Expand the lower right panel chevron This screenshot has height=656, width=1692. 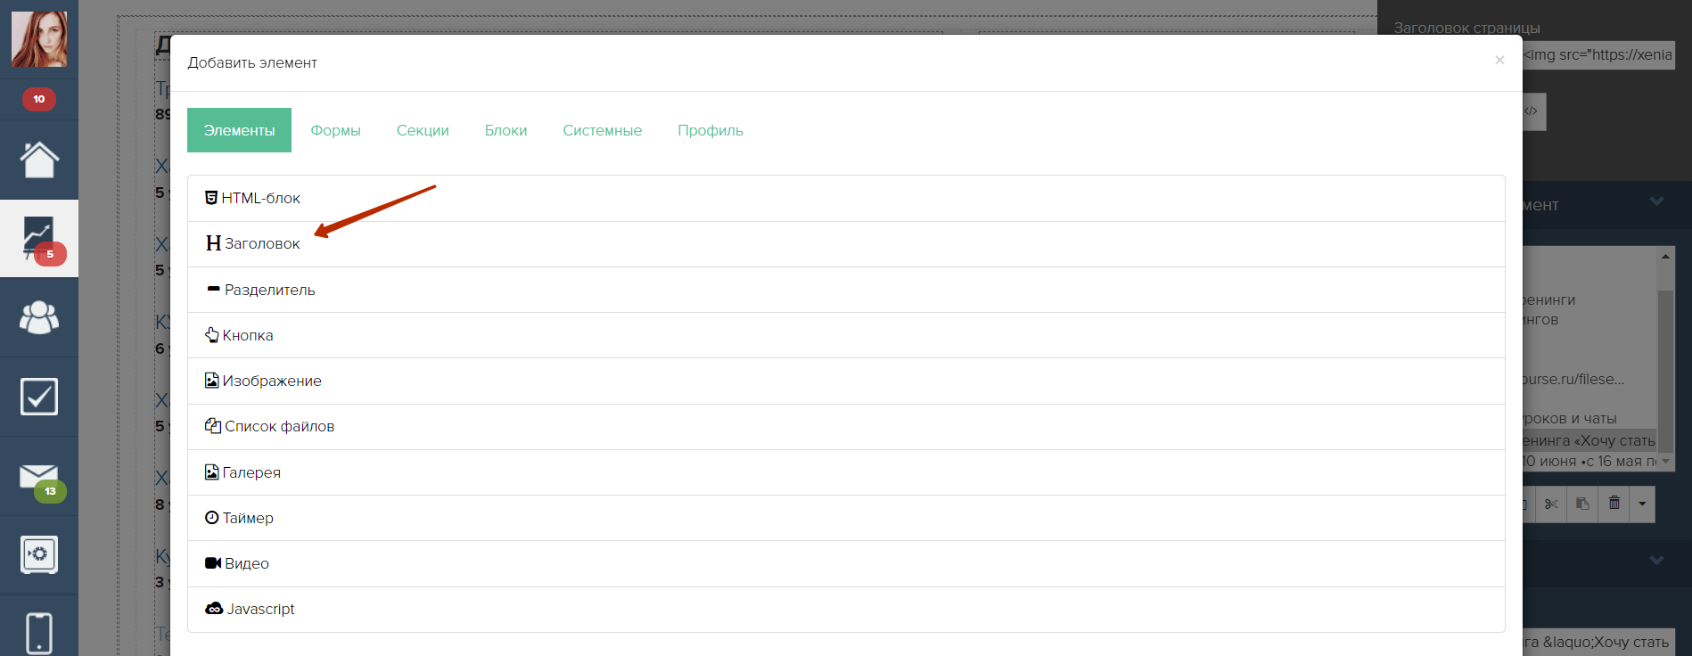coord(1656,561)
